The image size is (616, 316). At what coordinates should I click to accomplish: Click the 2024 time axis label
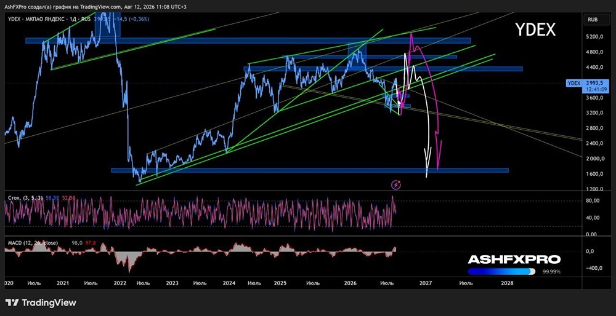tap(229, 283)
